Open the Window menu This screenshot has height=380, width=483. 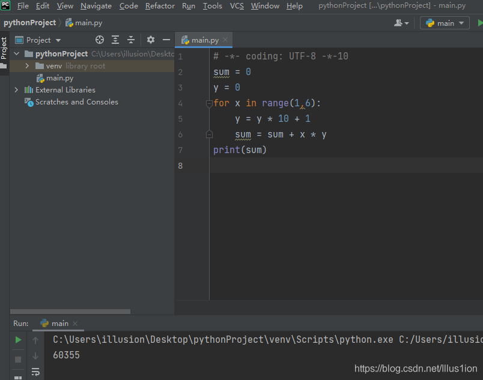click(x=265, y=6)
